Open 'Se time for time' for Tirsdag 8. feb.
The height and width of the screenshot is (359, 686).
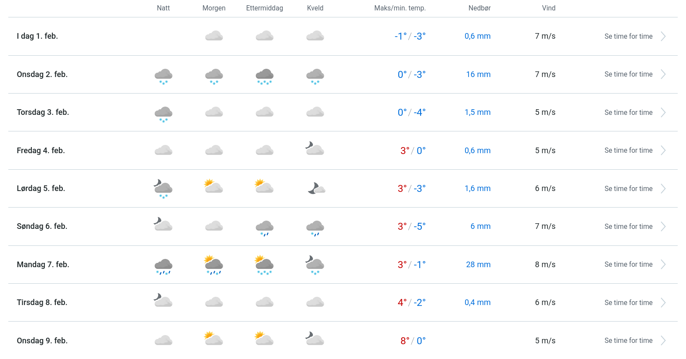coord(628,303)
